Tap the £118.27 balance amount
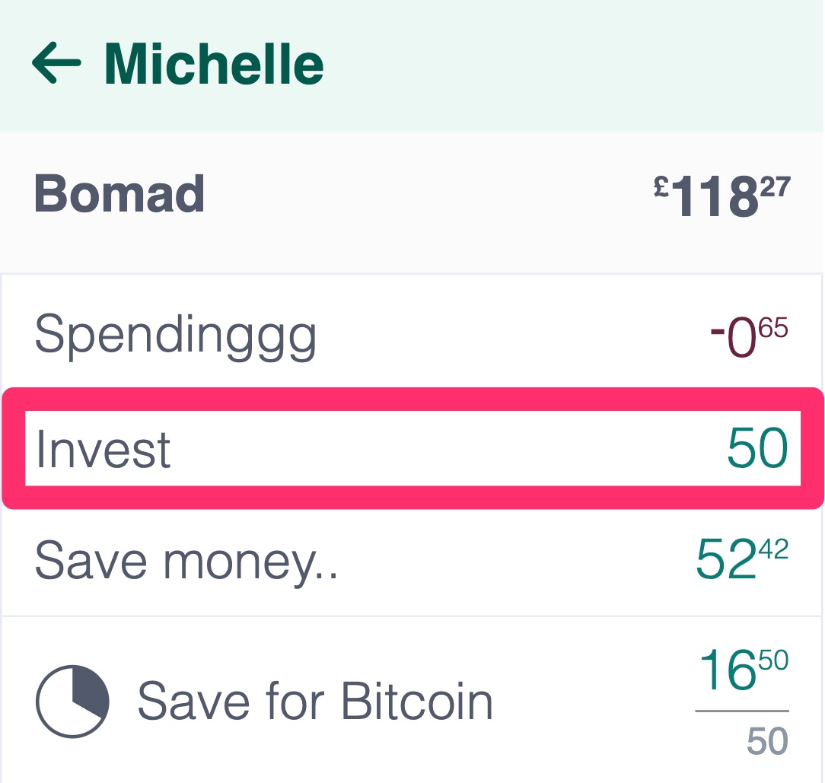Viewport: 825px width, 783px height. pyautogui.click(x=721, y=196)
